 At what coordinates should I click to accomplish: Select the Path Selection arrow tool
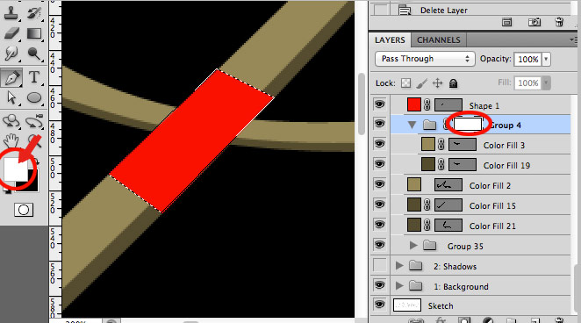[x=11, y=97]
